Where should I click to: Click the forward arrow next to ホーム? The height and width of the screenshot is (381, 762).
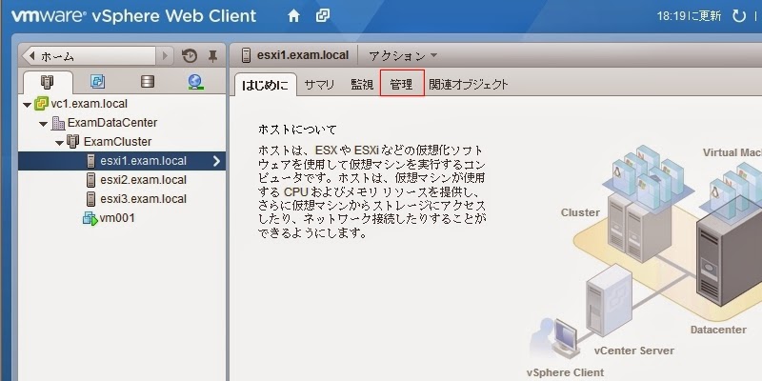[165, 56]
